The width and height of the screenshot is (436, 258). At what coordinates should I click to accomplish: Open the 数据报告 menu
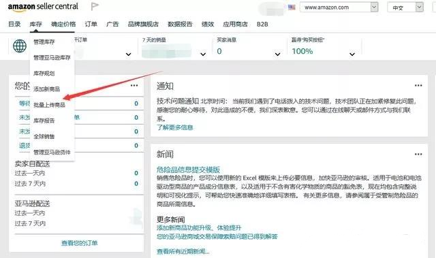click(180, 24)
